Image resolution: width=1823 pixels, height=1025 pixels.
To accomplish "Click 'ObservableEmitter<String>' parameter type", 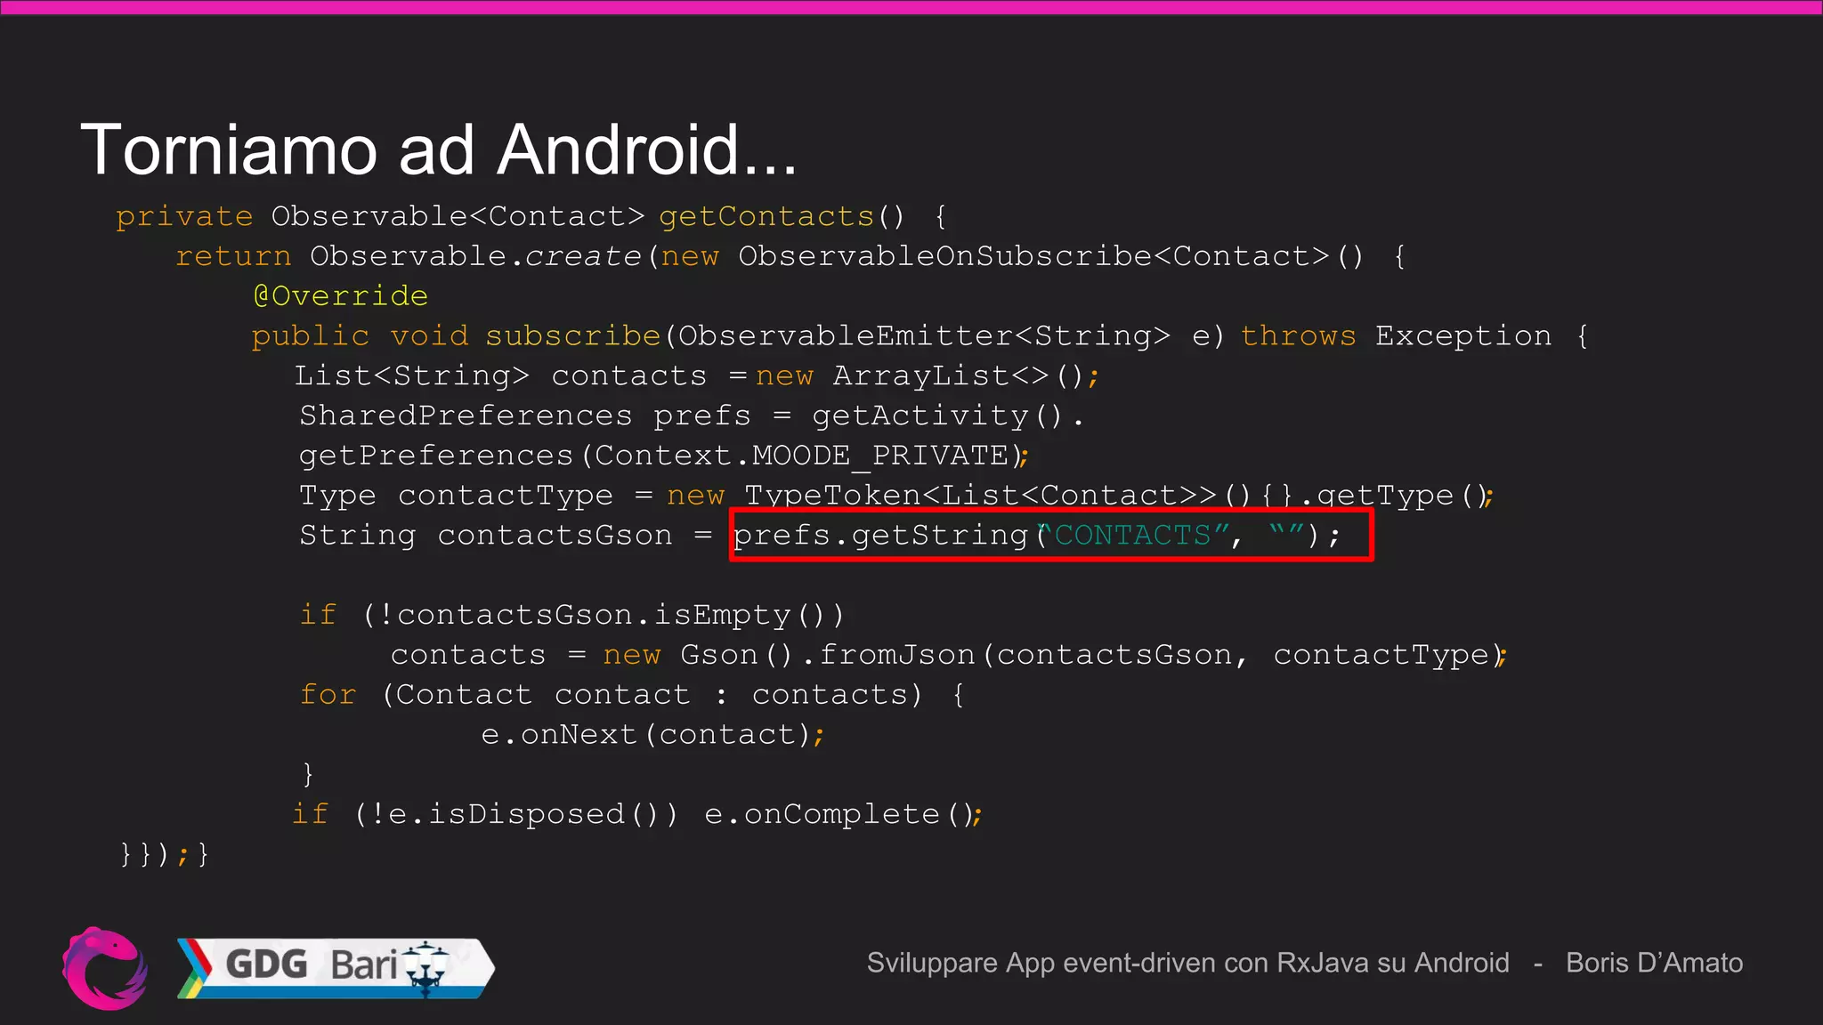I will 924,336.
